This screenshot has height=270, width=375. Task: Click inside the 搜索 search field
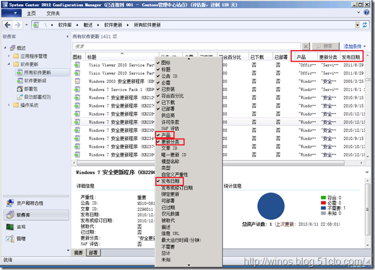(186, 46)
